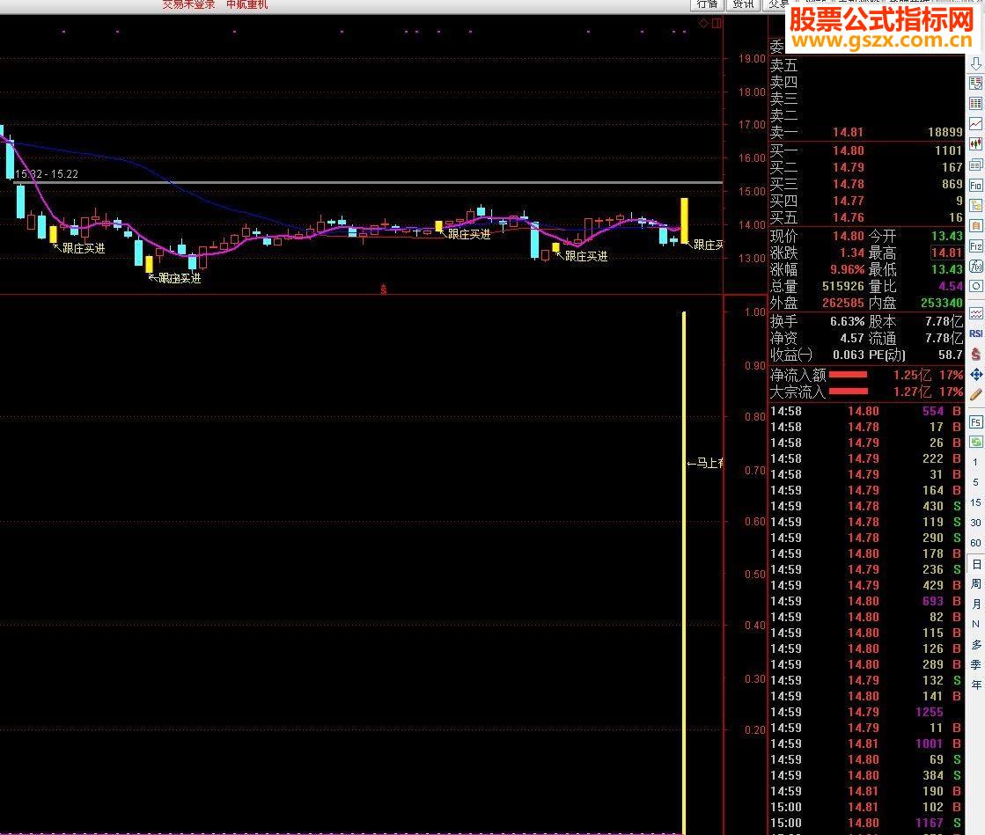Click the 跟庄买进 label near the chart's middle
The height and width of the screenshot is (835, 985).
pos(468,234)
